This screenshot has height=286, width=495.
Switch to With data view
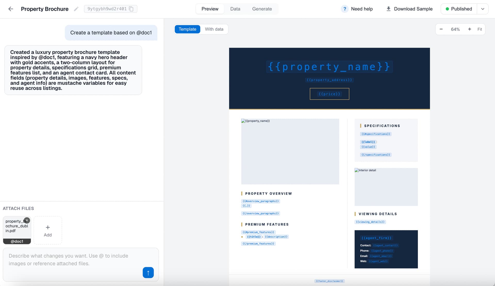[214, 29]
